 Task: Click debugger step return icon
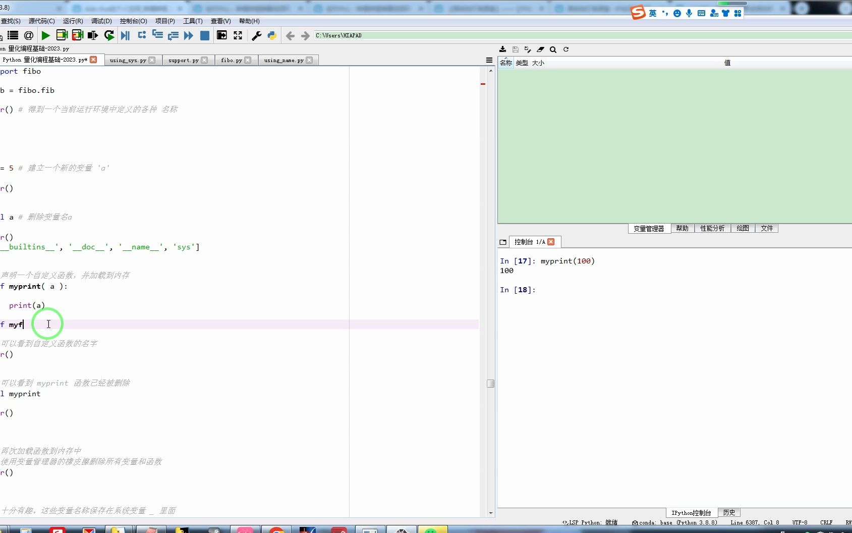pos(173,35)
